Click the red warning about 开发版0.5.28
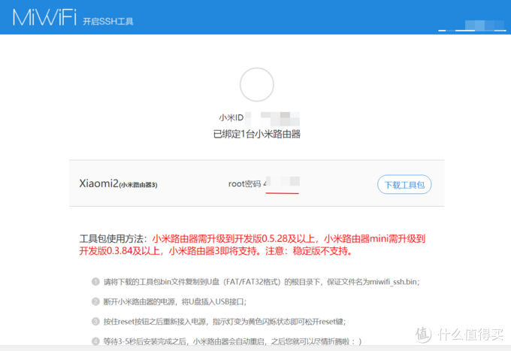511x351 pixels. click(252, 245)
